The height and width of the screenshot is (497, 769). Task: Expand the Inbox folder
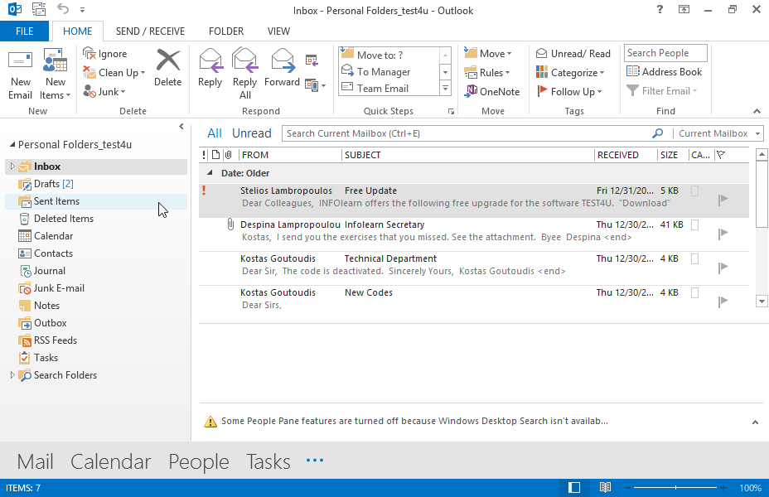pyautogui.click(x=12, y=166)
